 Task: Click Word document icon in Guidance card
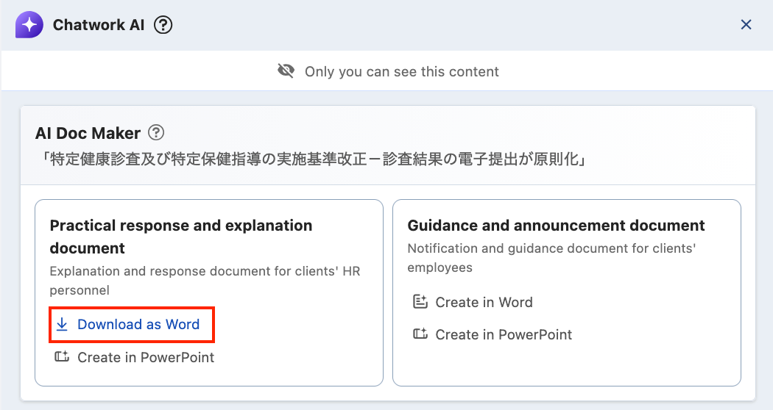[420, 301]
